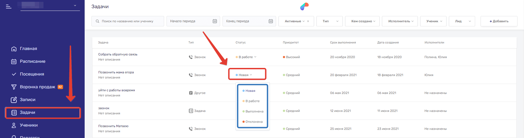Open the Расписание calendar icon
Screen dimensions: 524x138
click(x=14, y=61)
